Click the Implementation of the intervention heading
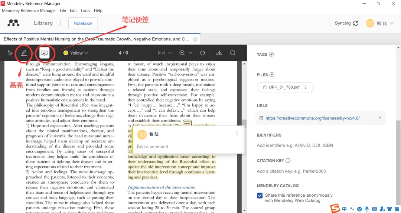This screenshot has height=213, width=401. 162,187
